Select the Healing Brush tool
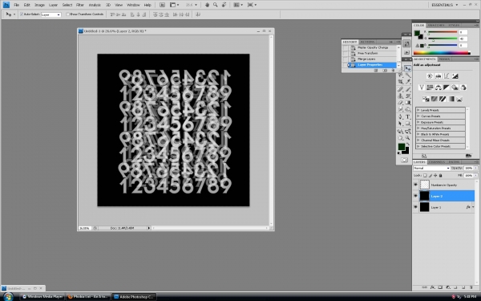The width and height of the screenshot is (481, 301). point(400,89)
